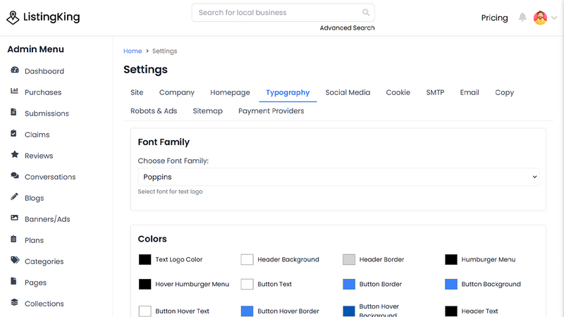Viewport: 564px width, 317px height.
Task: Open Reviews in the Admin Menu
Action: click(39, 156)
